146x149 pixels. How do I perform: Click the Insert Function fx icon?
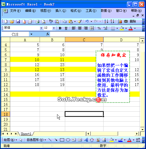click(48, 34)
